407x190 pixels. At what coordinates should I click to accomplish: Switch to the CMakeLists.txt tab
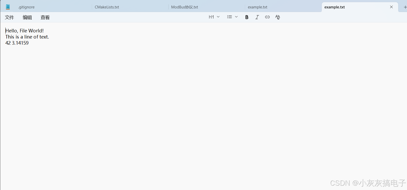[x=130, y=7]
